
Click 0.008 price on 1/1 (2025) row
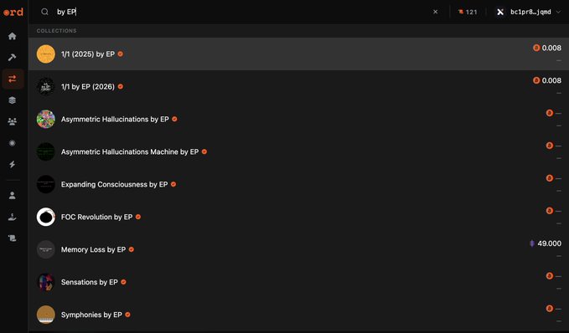[551, 48]
